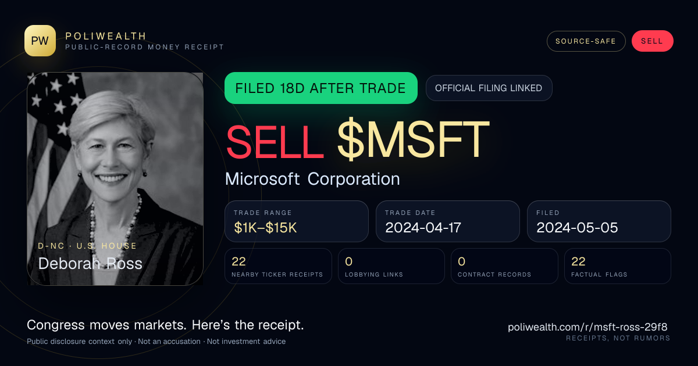698x366 pixels.
Task: Show the 22 Factual Flags tile
Action: [x=618, y=266]
